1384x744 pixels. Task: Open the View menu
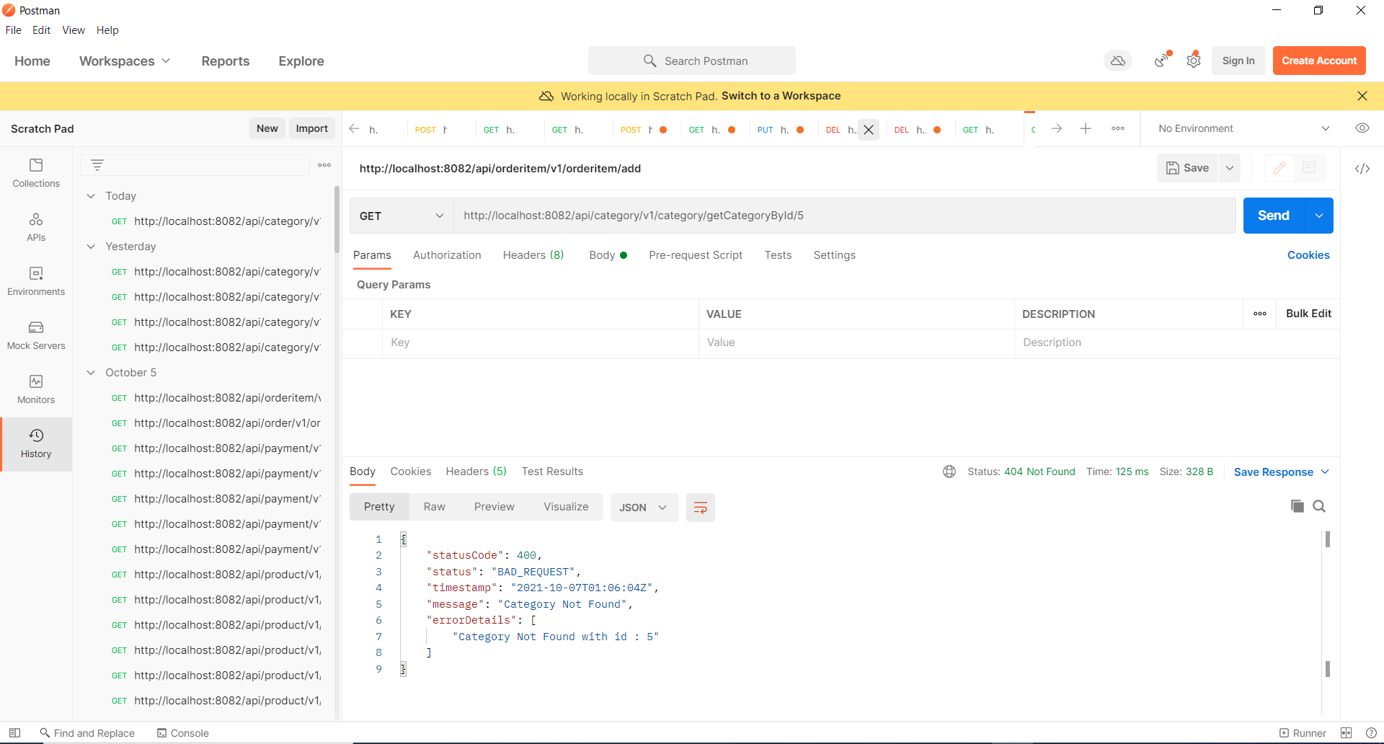tap(74, 30)
